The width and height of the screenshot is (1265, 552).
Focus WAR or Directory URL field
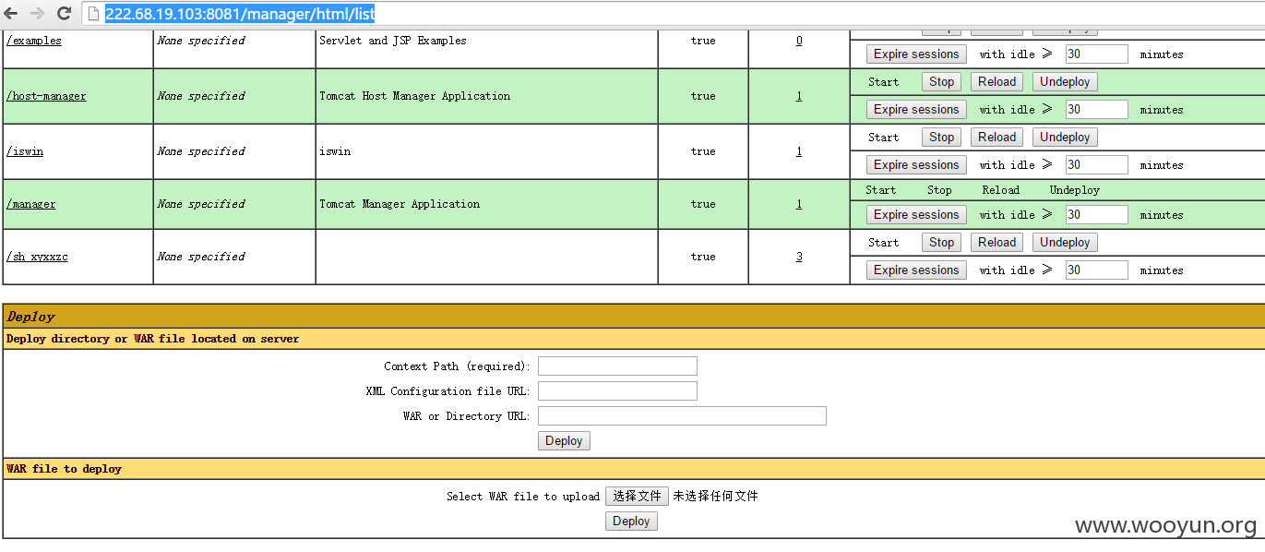point(682,416)
